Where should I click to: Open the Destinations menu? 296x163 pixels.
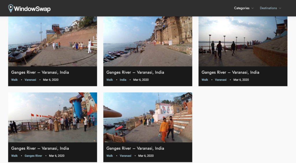[x=268, y=8]
